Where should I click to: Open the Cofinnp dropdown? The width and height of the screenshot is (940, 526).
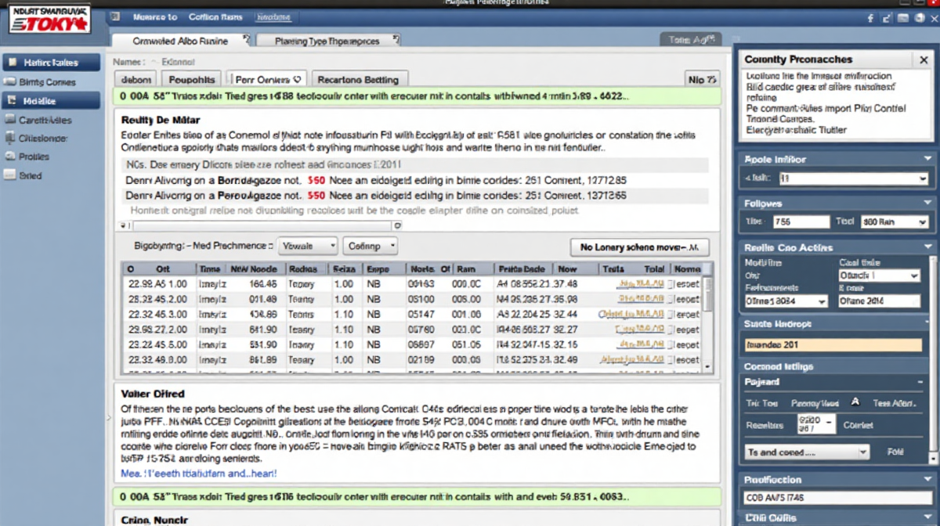tap(370, 246)
